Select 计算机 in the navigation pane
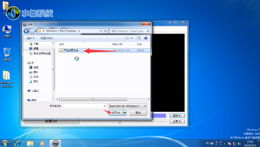The width and height of the screenshot is (260, 147). pos(33,91)
